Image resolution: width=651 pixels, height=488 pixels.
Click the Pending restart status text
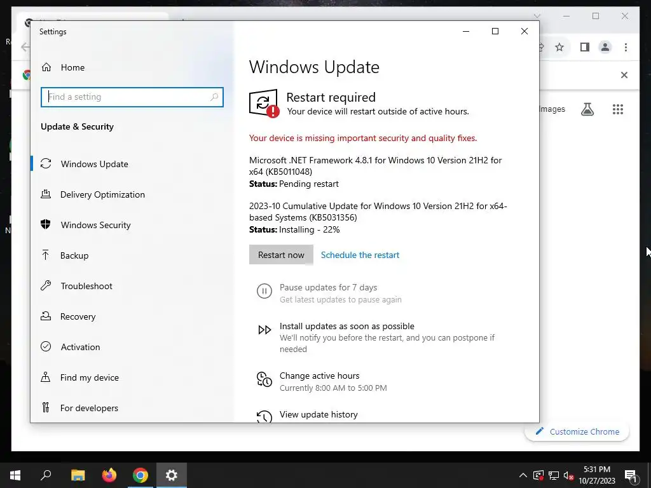pos(309,184)
